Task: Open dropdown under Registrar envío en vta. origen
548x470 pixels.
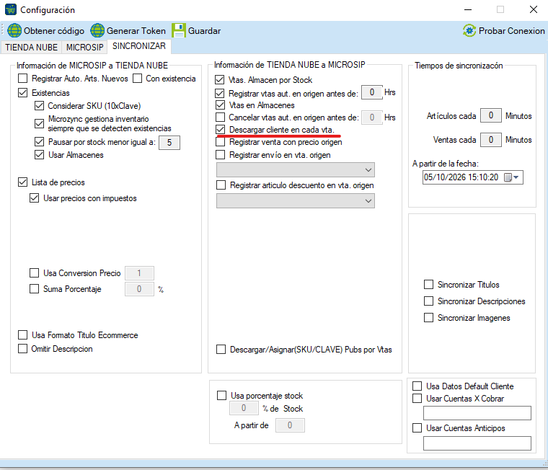Action: click(296, 170)
